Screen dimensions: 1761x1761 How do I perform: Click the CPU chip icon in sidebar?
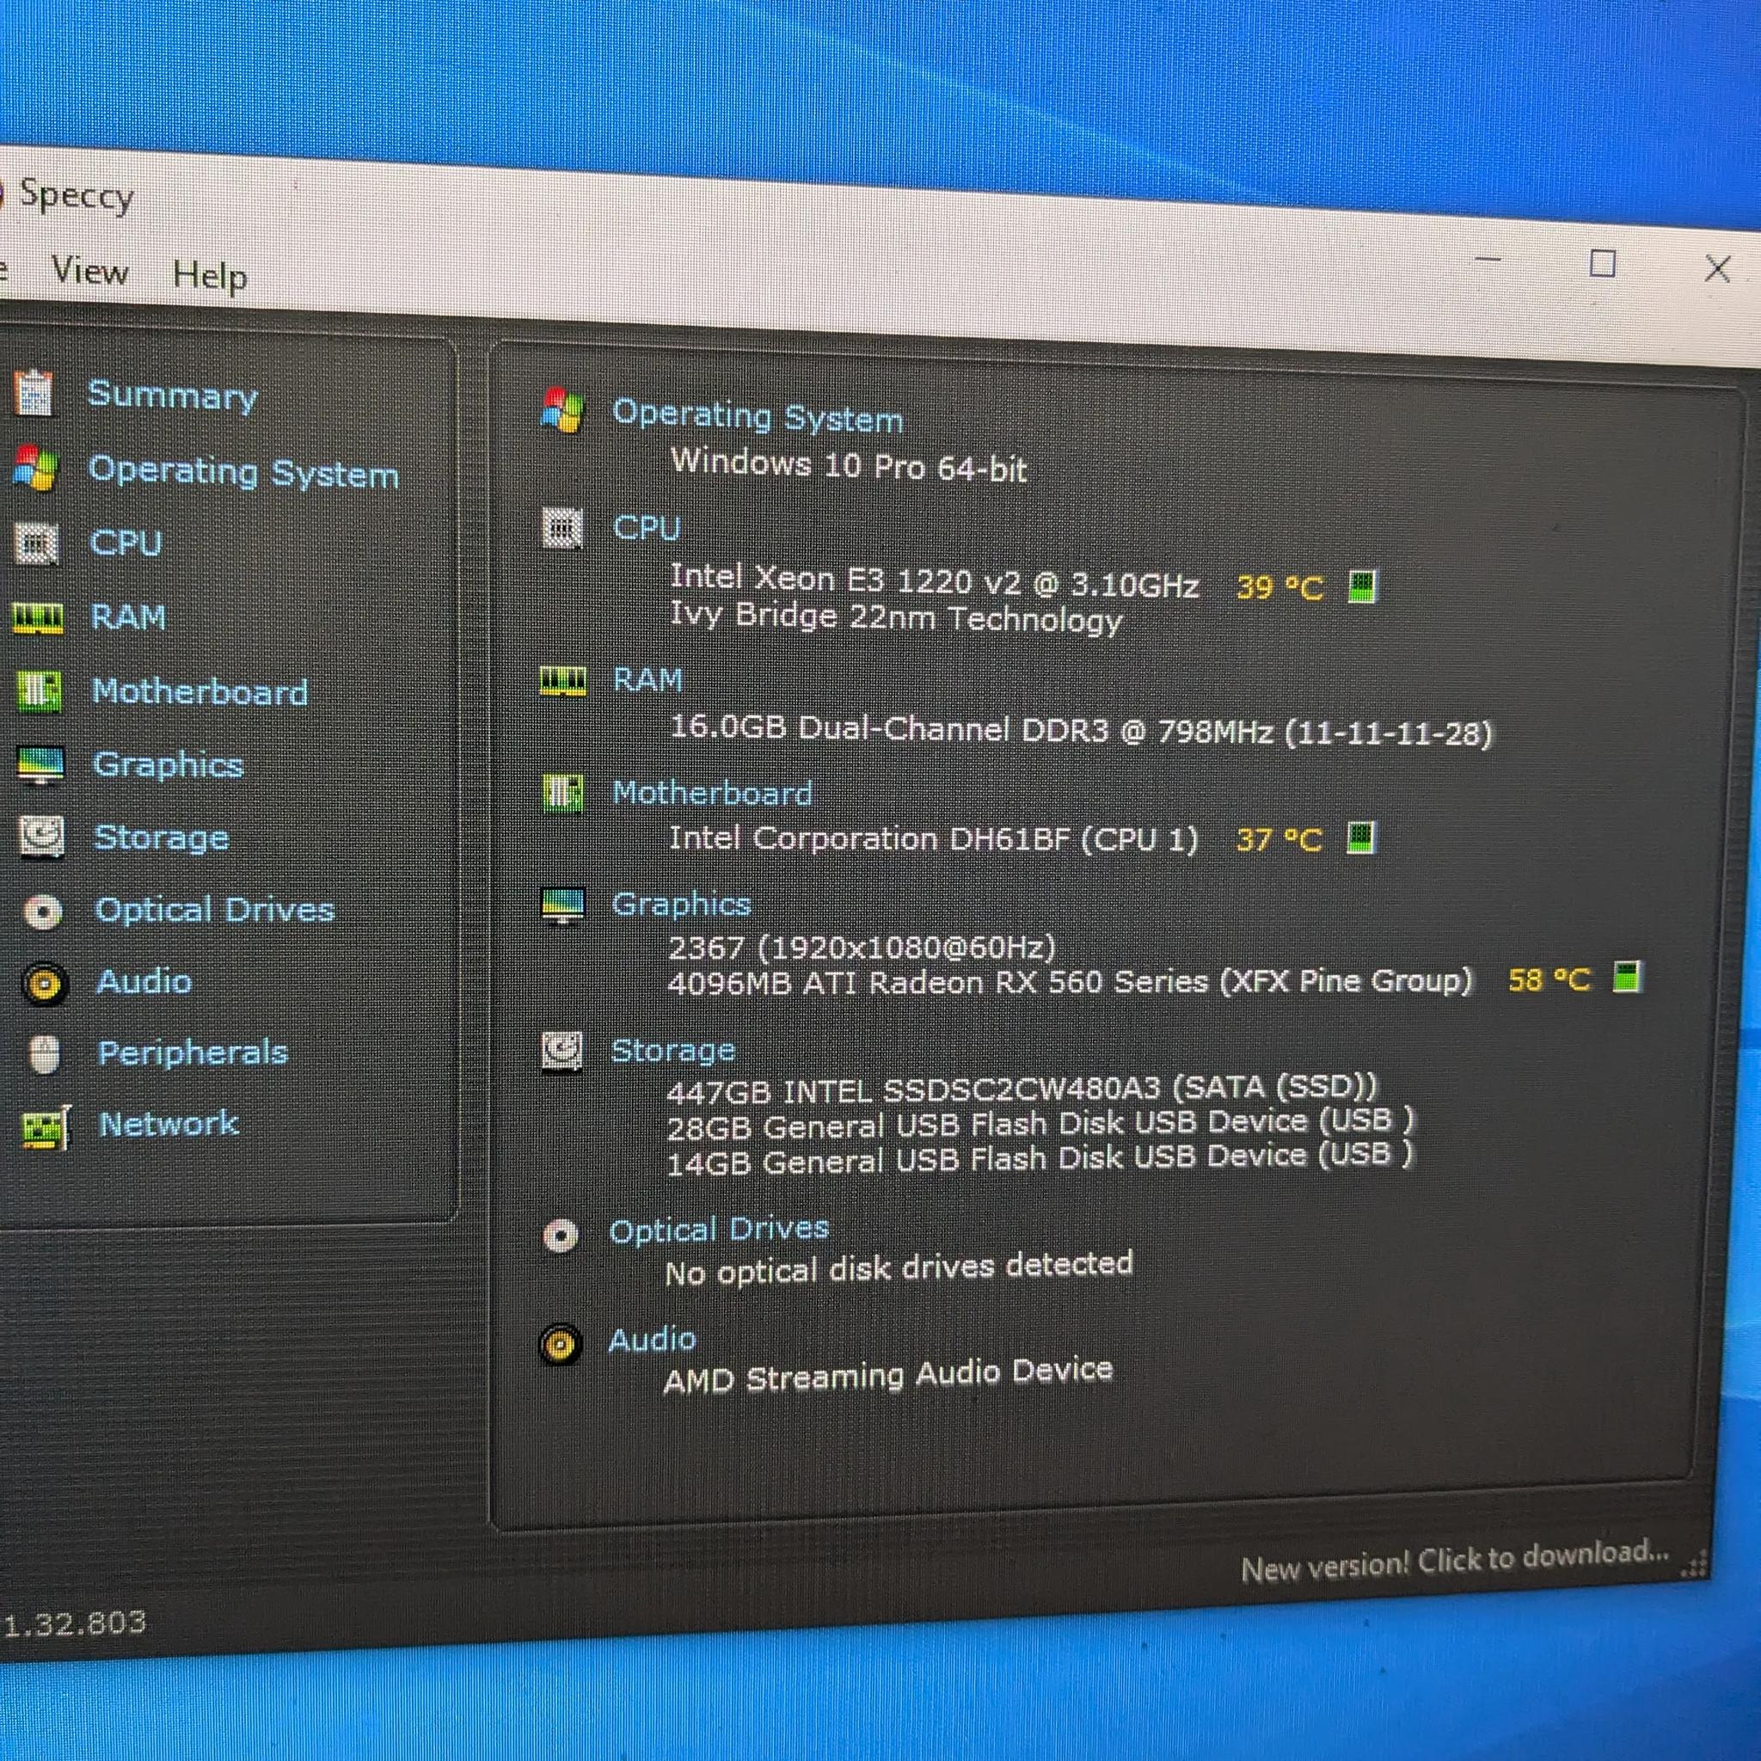(36, 544)
